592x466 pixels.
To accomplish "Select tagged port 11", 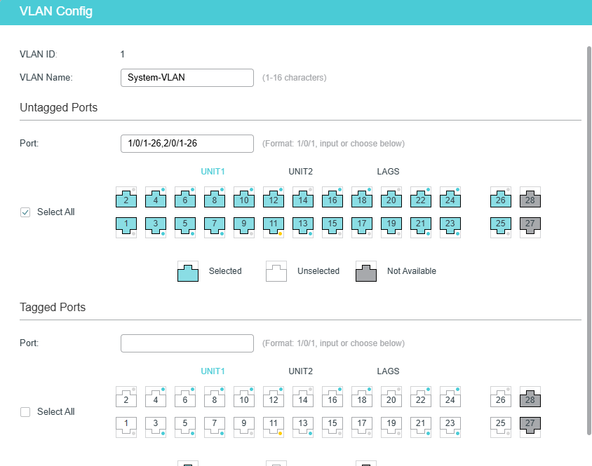I will [x=274, y=427].
